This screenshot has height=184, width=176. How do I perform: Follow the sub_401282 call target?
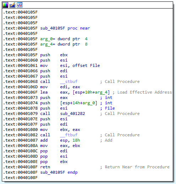point(73,114)
